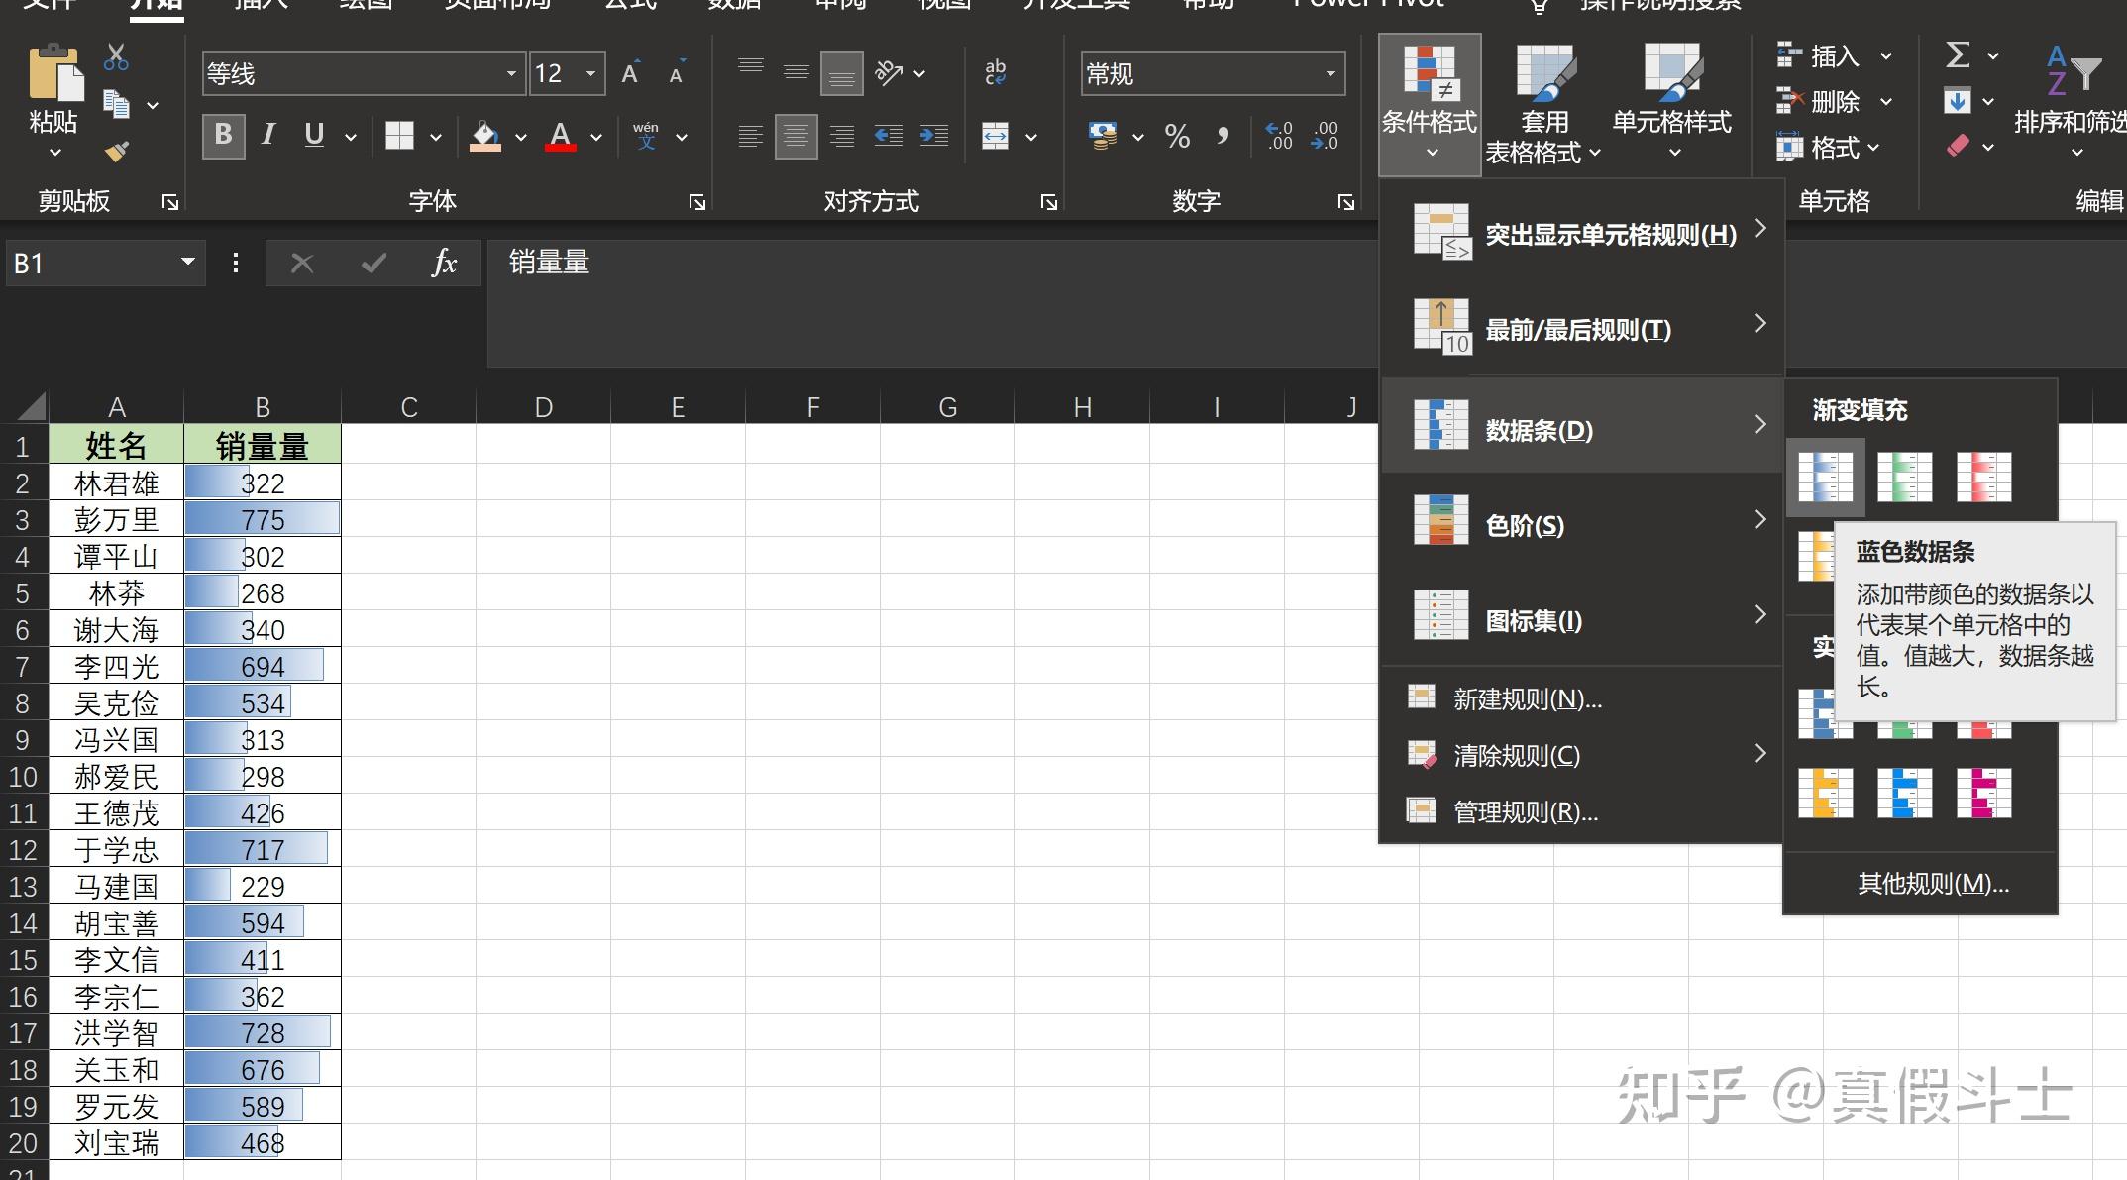This screenshot has width=2127, height=1180.
Task: Click the Merge and Center icon
Action: pos(995,136)
